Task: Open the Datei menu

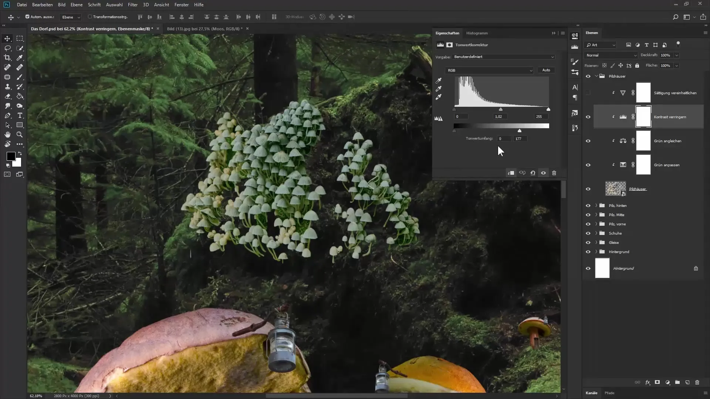Action: click(22, 5)
